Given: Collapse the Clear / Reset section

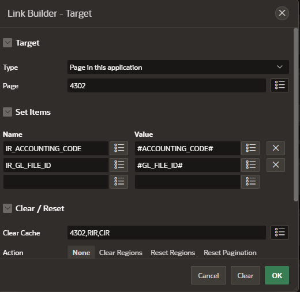Looking at the screenshot, I should [x=7, y=208].
